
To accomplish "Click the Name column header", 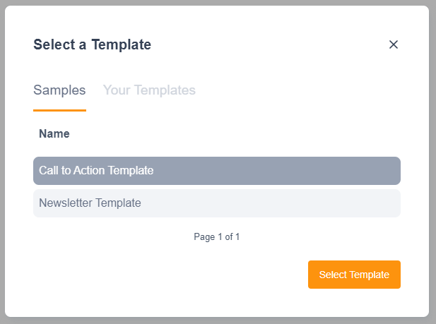I will tap(54, 133).
